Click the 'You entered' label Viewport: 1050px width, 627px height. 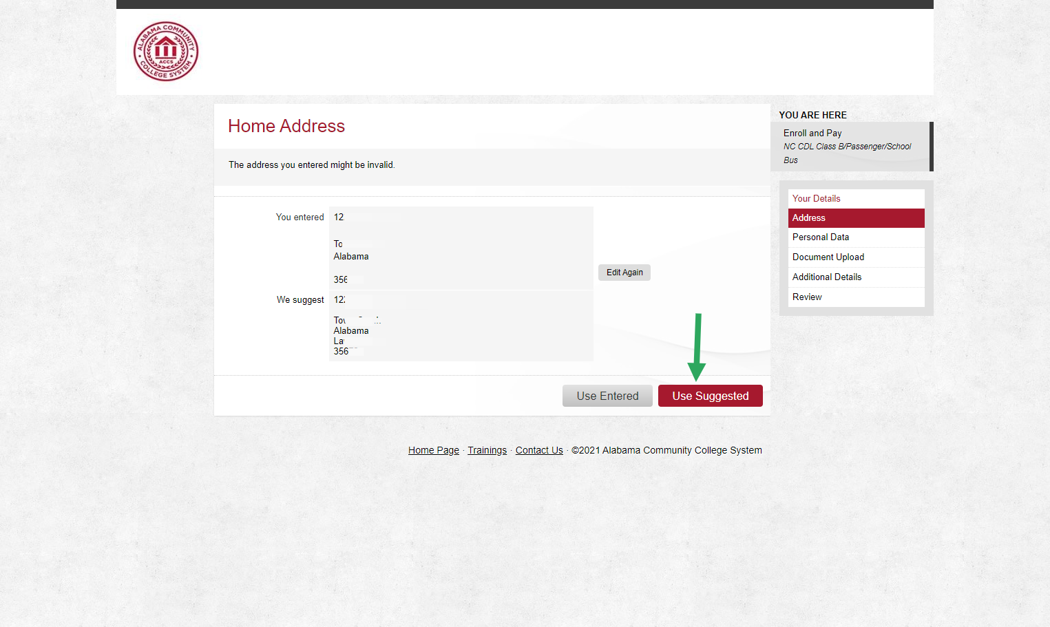coord(300,217)
